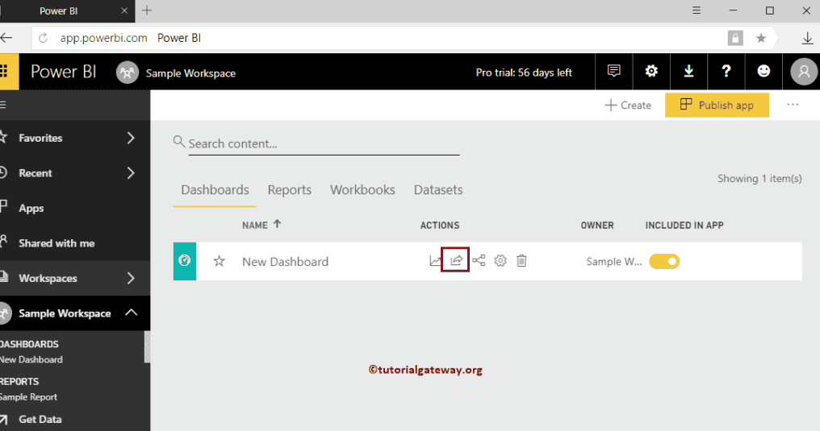The width and height of the screenshot is (820, 431).
Task: Favorite New Dashboard with the star icon
Action: 219,261
